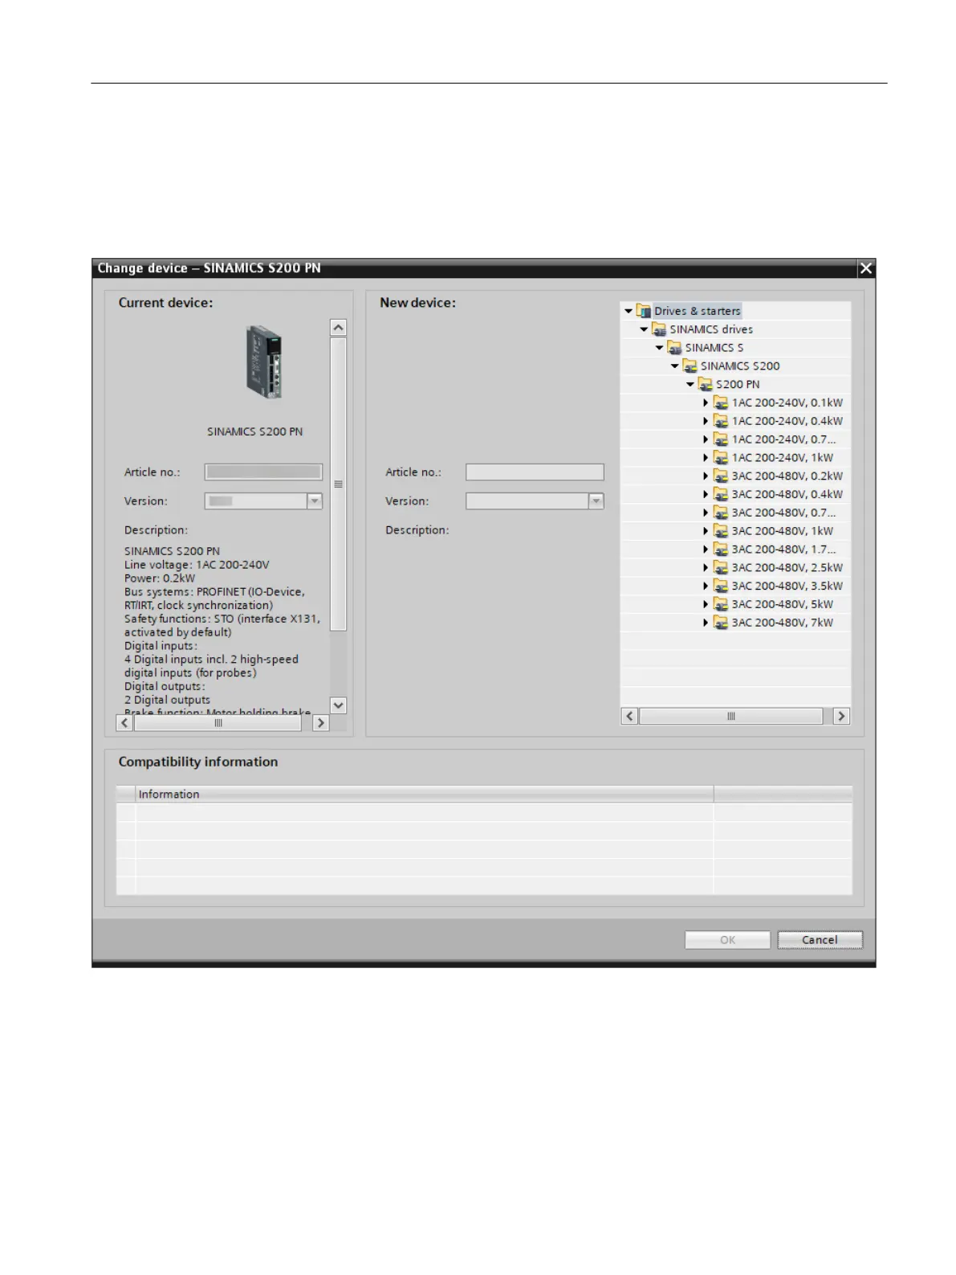956x1275 pixels.
Task: Select the 3AC 200-480V, 0.2kW entry
Action: click(x=787, y=476)
